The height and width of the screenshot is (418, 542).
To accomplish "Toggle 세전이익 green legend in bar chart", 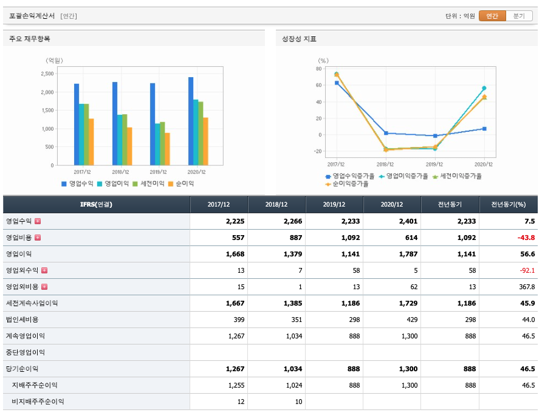I will tap(149, 183).
